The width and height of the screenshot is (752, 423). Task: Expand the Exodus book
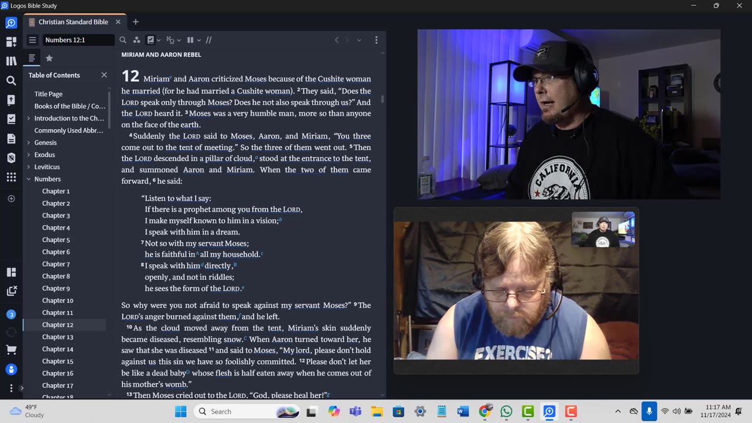(28, 155)
